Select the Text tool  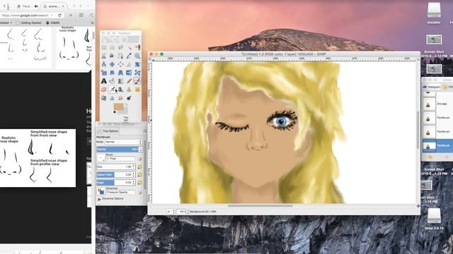[x=104, y=81]
